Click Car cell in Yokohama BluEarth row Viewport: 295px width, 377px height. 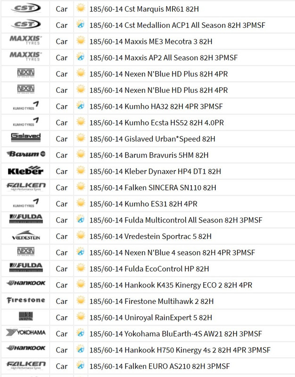click(x=62, y=334)
